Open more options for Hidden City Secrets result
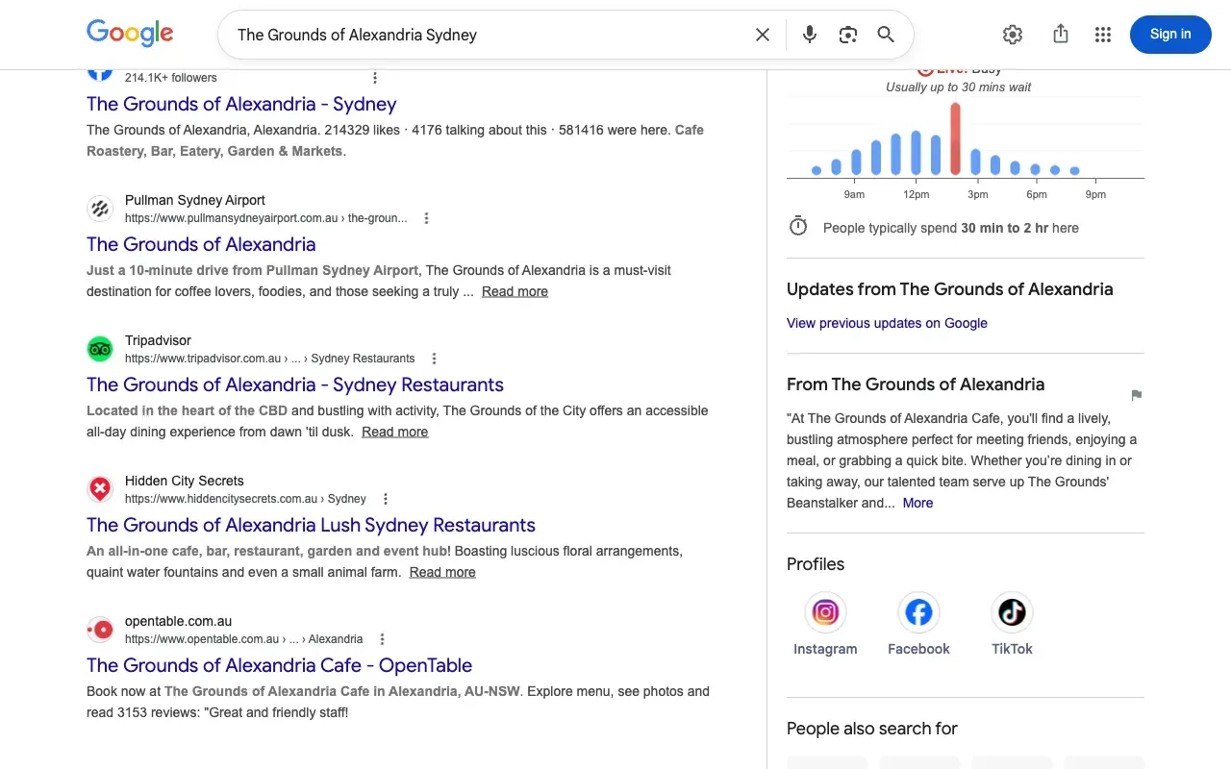The width and height of the screenshot is (1231, 769). point(386,499)
